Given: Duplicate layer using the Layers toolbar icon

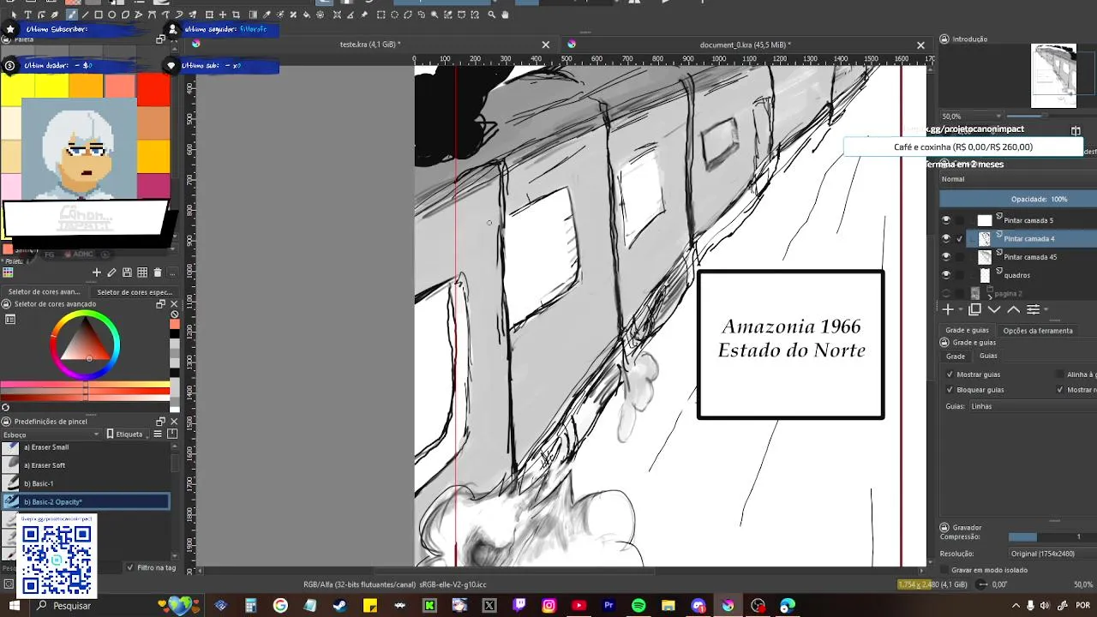Looking at the screenshot, I should click(x=974, y=309).
